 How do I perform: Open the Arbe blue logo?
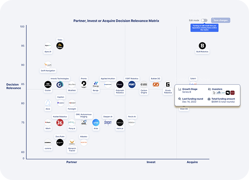pos(96,122)
